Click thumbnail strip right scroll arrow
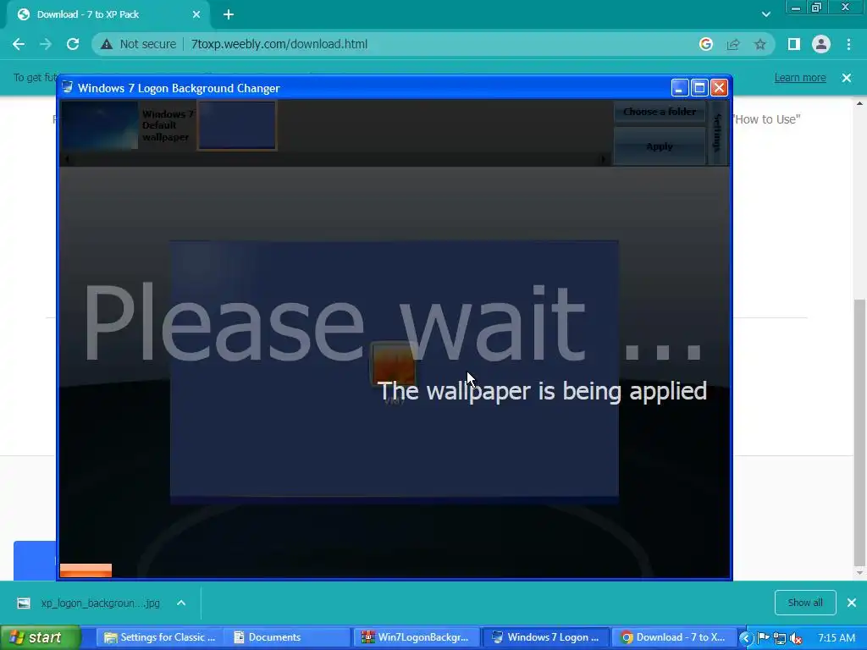 click(603, 159)
